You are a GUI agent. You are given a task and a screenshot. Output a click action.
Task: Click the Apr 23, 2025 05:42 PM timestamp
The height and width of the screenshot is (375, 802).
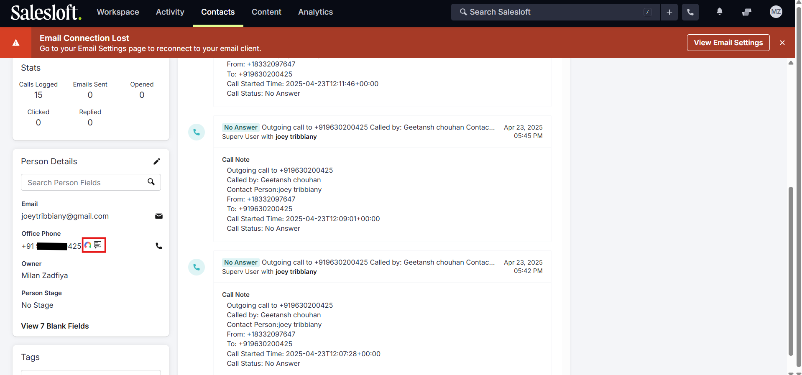[523, 267]
